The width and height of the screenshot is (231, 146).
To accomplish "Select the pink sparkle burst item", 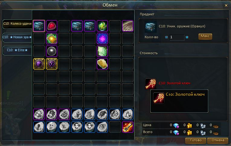I will [102, 39].
